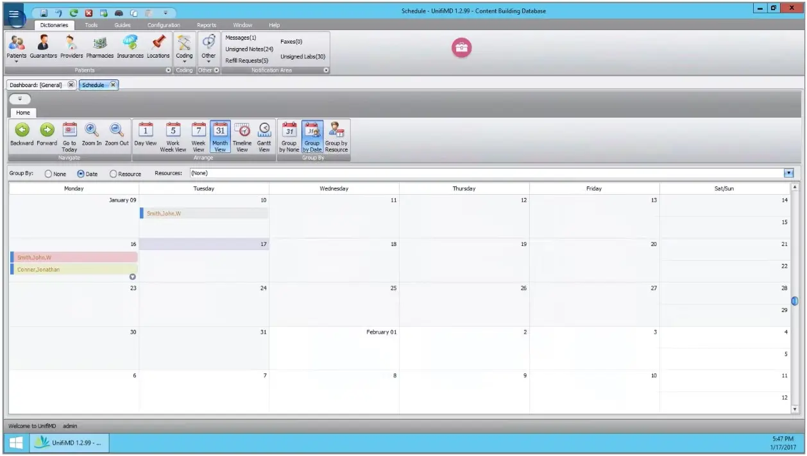Click the Go to Today button

tap(69, 136)
